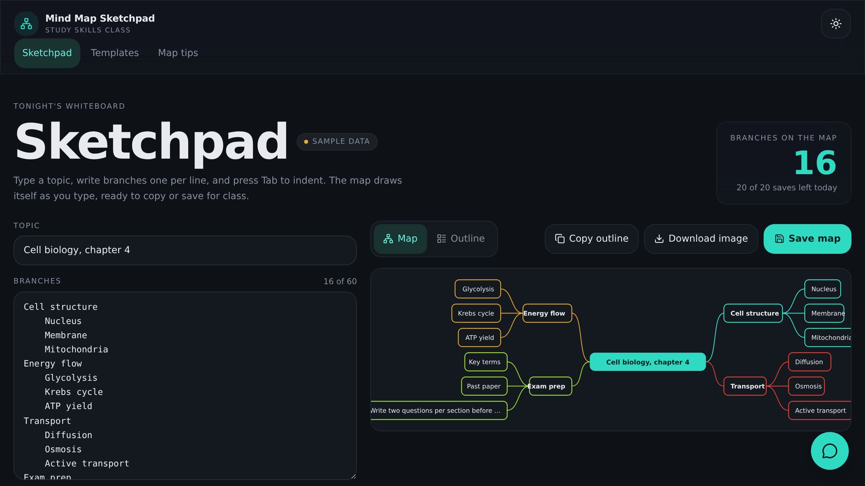Click the ATP yield map node
The image size is (865, 486).
(x=479, y=337)
